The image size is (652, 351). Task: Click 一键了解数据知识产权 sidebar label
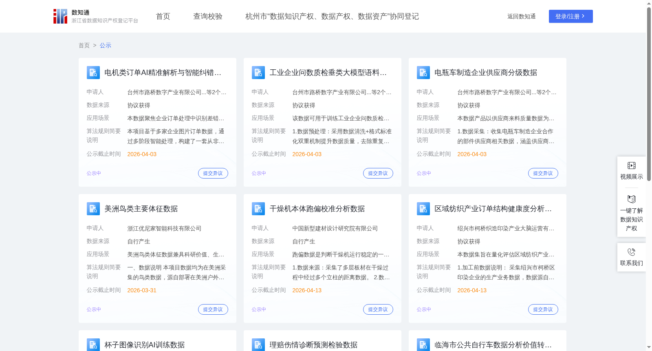click(632, 219)
